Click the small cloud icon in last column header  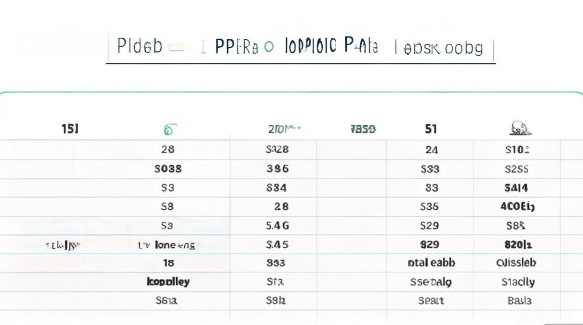point(520,128)
